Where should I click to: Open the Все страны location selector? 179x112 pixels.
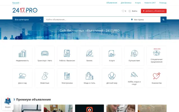click(145, 19)
